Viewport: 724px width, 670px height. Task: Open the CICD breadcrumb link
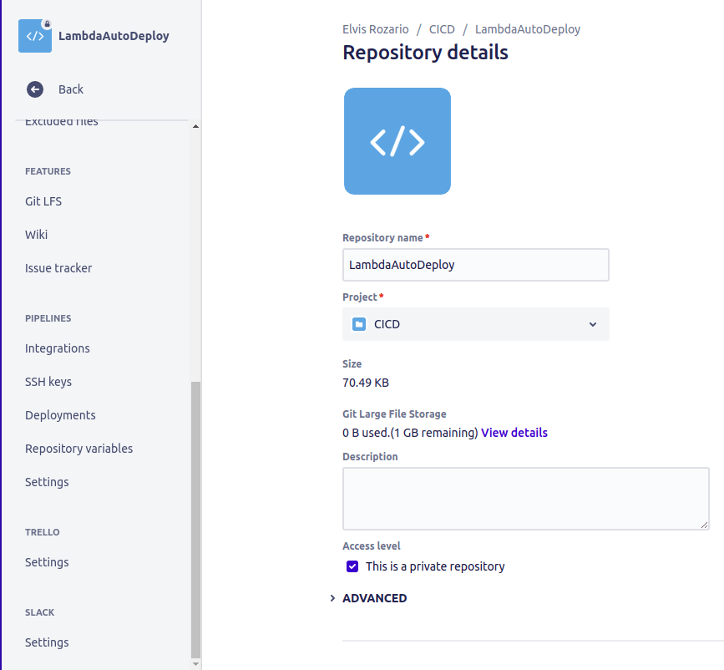(x=442, y=28)
